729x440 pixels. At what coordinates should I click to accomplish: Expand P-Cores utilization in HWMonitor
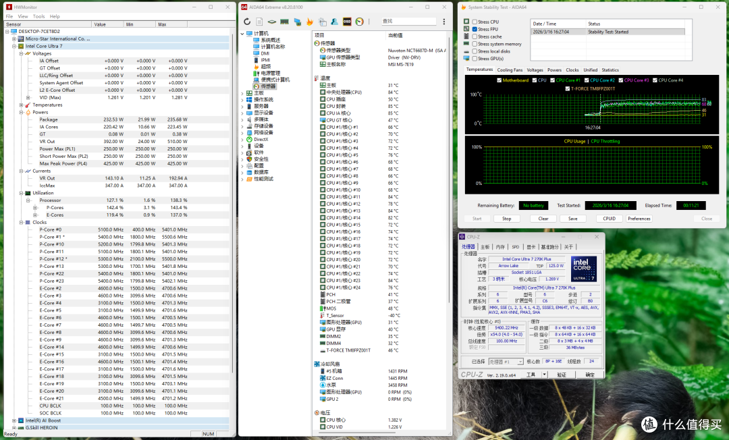point(35,208)
